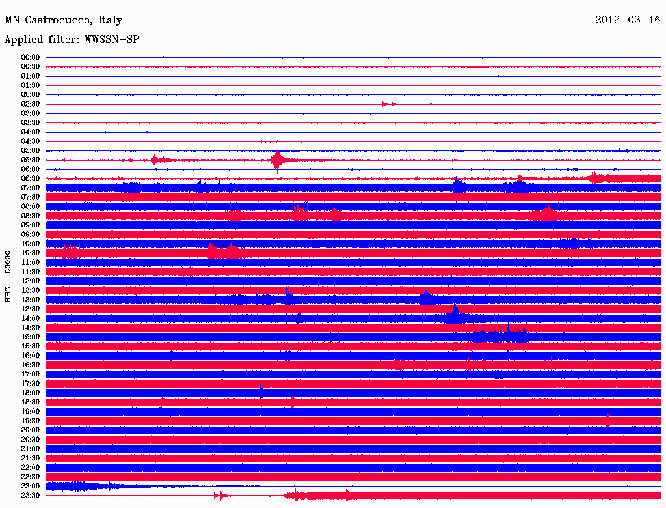
Task: Click the 23:30 time label
Action: click(x=31, y=496)
